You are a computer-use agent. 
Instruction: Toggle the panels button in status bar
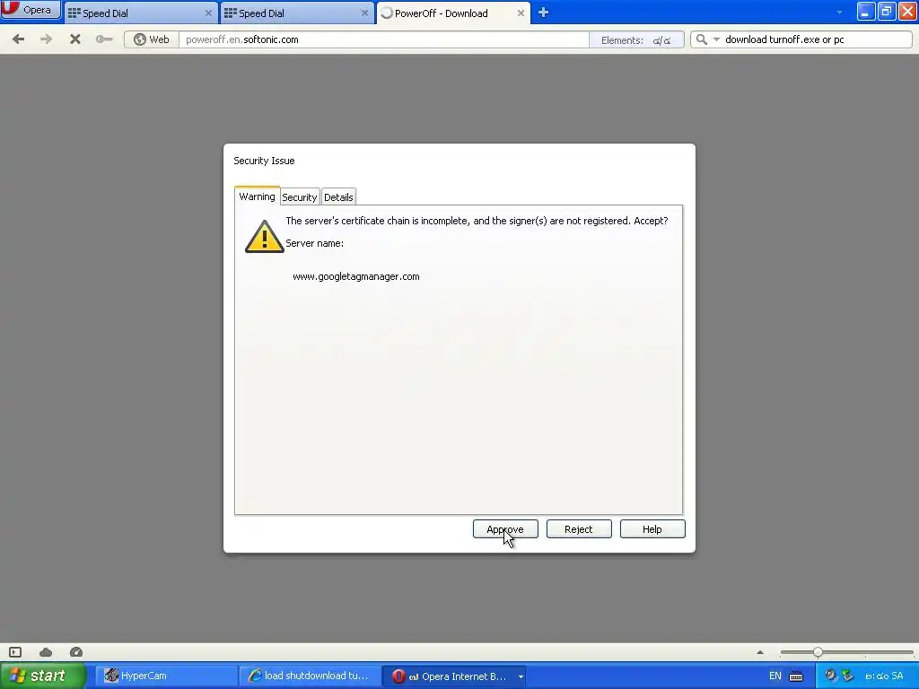(15, 652)
